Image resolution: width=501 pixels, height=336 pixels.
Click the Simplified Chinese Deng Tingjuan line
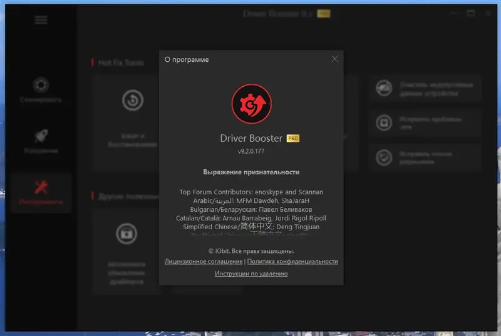[x=251, y=227]
